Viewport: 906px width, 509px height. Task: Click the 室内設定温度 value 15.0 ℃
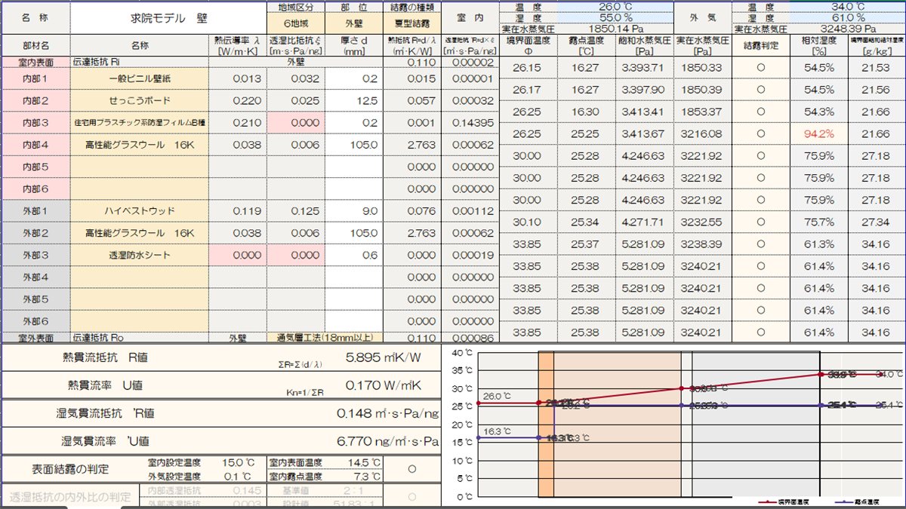point(239,462)
